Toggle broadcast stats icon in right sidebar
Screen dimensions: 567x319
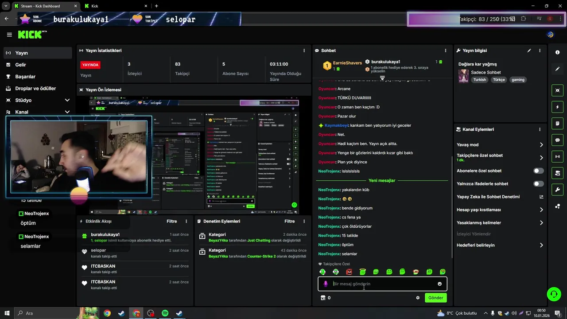click(557, 156)
